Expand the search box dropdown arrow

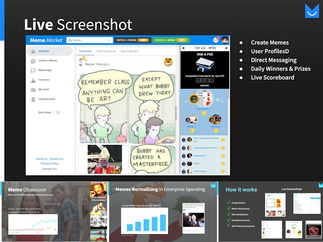(109, 40)
